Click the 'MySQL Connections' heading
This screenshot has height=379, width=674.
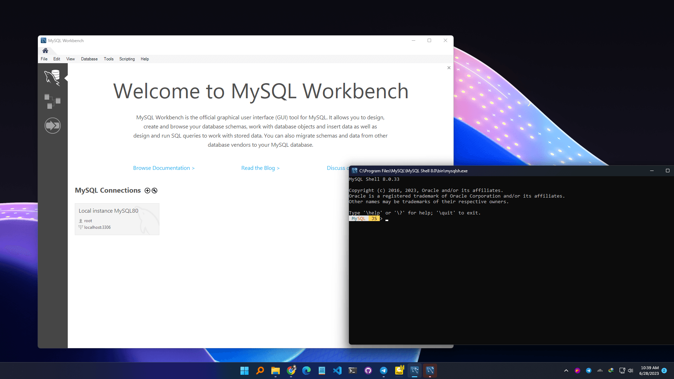pyautogui.click(x=108, y=190)
